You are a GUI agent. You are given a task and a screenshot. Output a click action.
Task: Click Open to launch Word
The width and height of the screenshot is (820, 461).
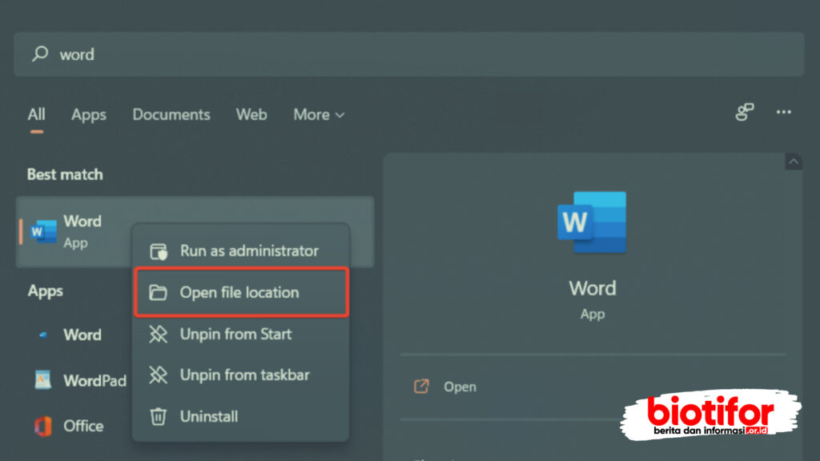(460, 386)
